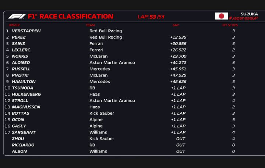Image resolution: width=265 pixels, height=168 pixels.
Task: Select HAMILTON in the classification
Action: [24, 82]
